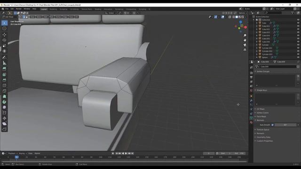
Task: Expand the Face Maps panel
Action: click(x=261, y=116)
